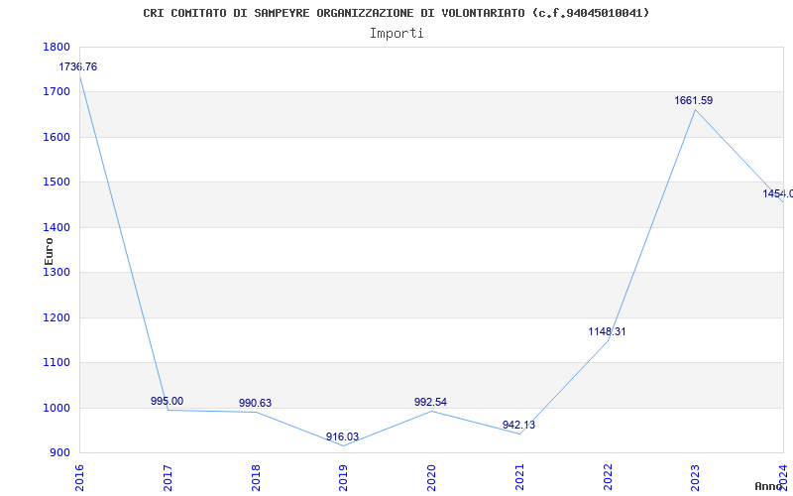Click the 1148.31 data label
This screenshot has height=496, width=793.
click(x=607, y=331)
